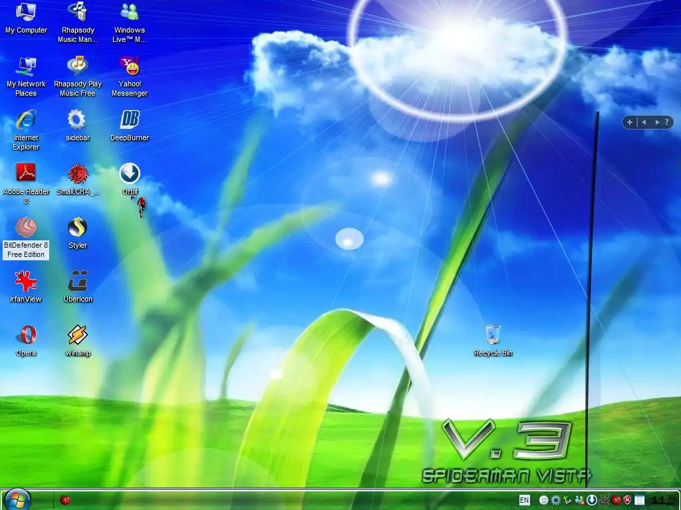Click the gear icon in system tray
This screenshot has width=681, height=510.
(x=556, y=500)
